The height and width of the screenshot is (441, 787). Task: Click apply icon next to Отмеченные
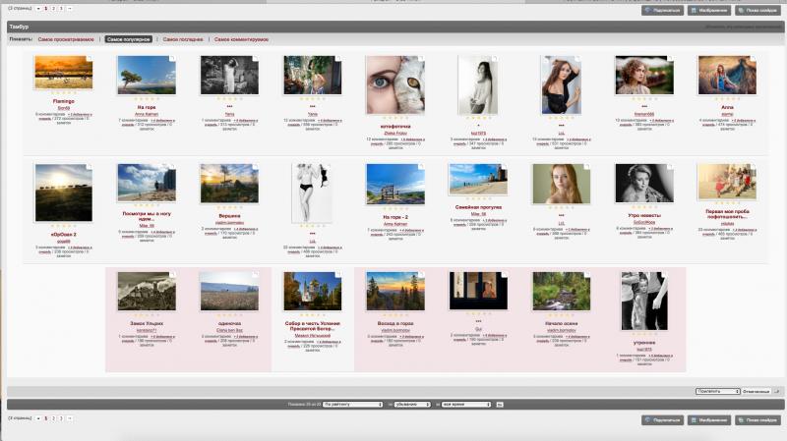777,391
